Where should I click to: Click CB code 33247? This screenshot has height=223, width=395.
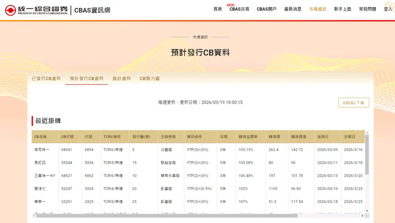(67, 188)
